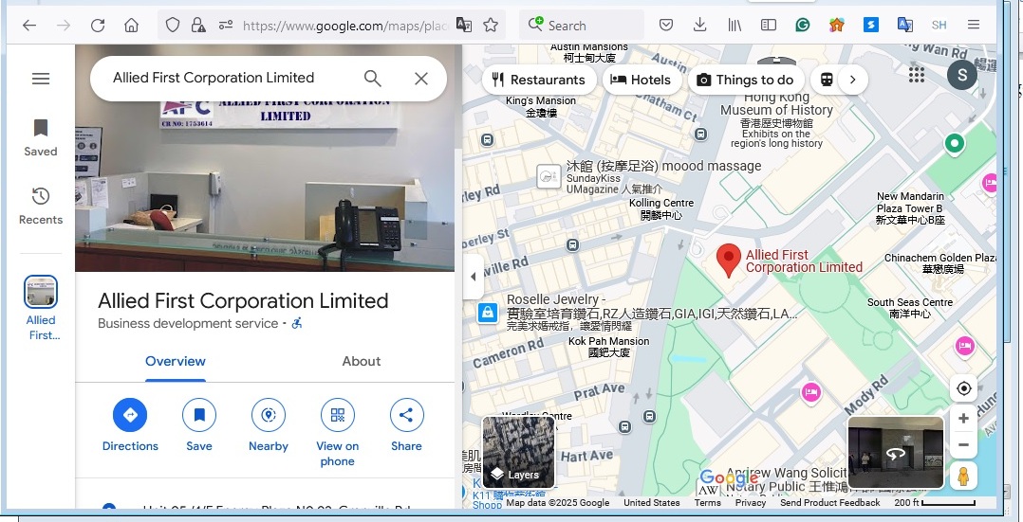This screenshot has height=522, width=1023.
Task: Open site permissions icon in address bar
Action: click(x=226, y=26)
